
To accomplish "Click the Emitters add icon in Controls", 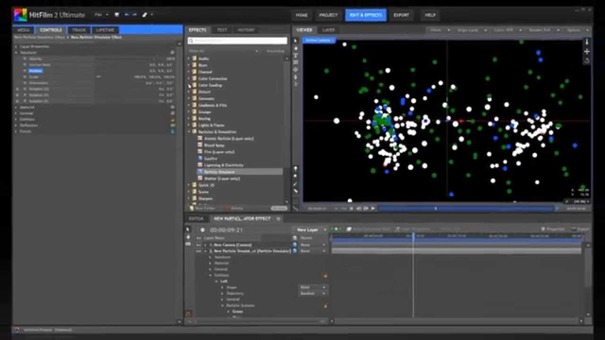I will pos(173,119).
